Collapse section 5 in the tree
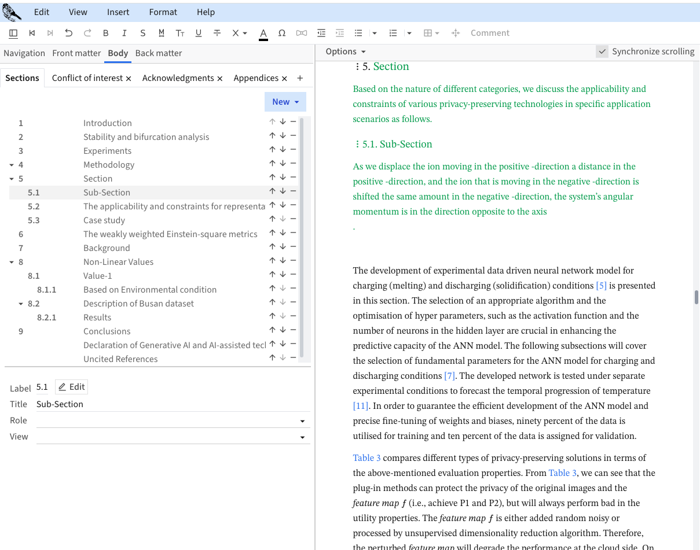 pyautogui.click(x=12, y=179)
